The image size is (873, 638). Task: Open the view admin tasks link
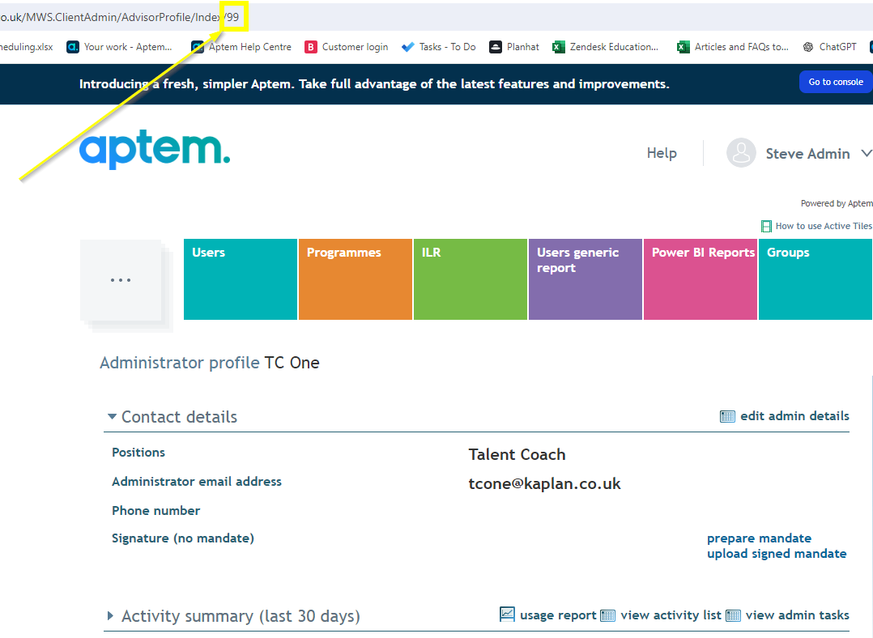tap(797, 615)
